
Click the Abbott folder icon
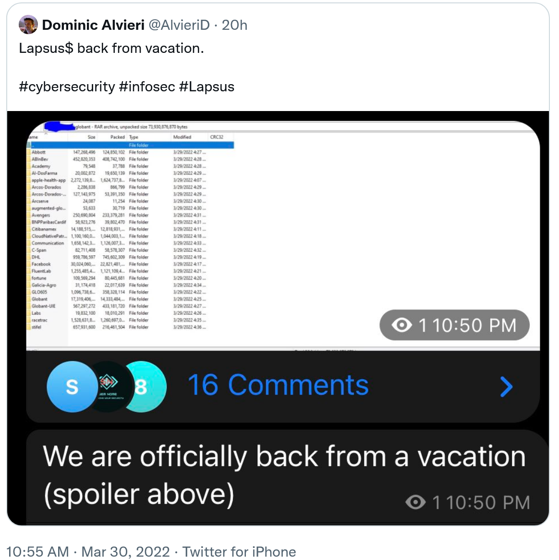tap(28, 152)
